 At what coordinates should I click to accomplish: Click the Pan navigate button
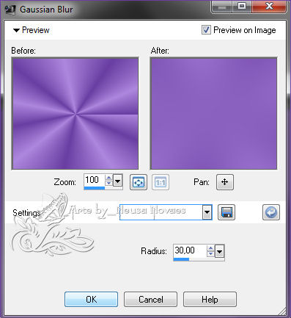pos(225,182)
